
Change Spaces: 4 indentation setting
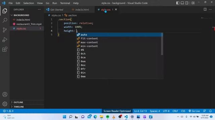tap(155, 111)
